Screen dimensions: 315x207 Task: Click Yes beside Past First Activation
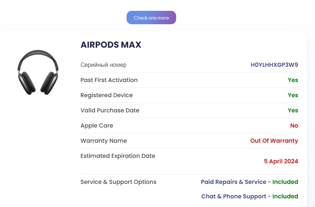coord(293,80)
